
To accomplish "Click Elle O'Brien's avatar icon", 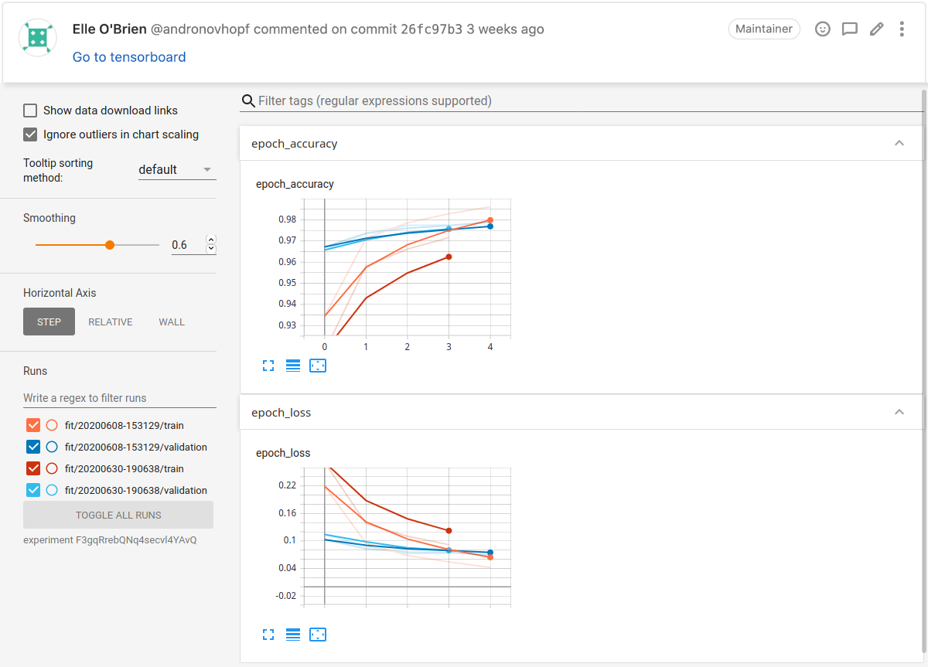I will 38,38.
